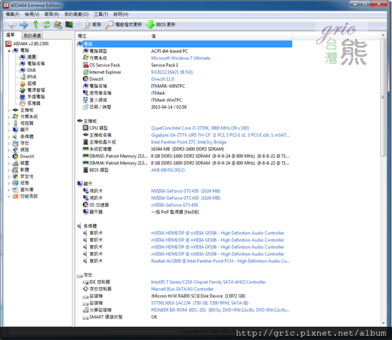
Task: Click the scrollbar down arrow in right pane
Action: coord(383,323)
